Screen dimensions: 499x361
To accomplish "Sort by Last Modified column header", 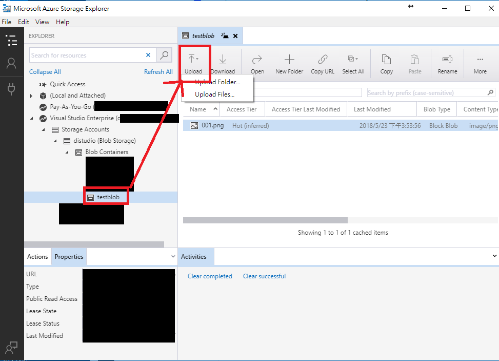I will [382, 109].
